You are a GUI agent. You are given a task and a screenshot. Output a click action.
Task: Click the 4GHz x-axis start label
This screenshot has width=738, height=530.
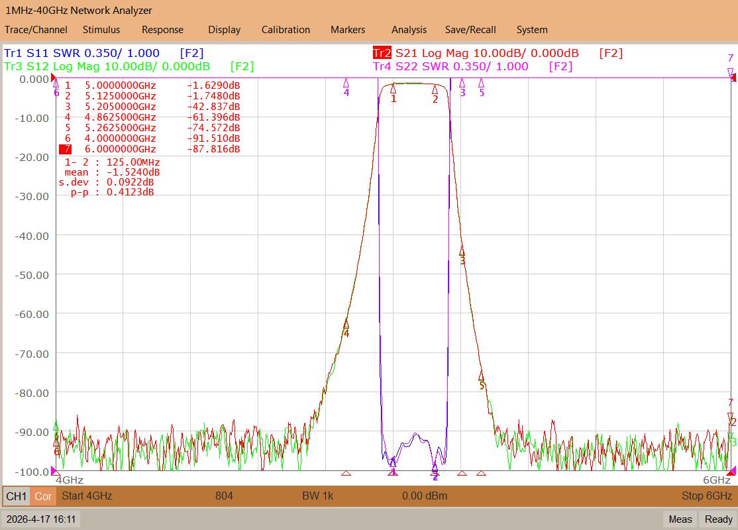click(x=70, y=480)
